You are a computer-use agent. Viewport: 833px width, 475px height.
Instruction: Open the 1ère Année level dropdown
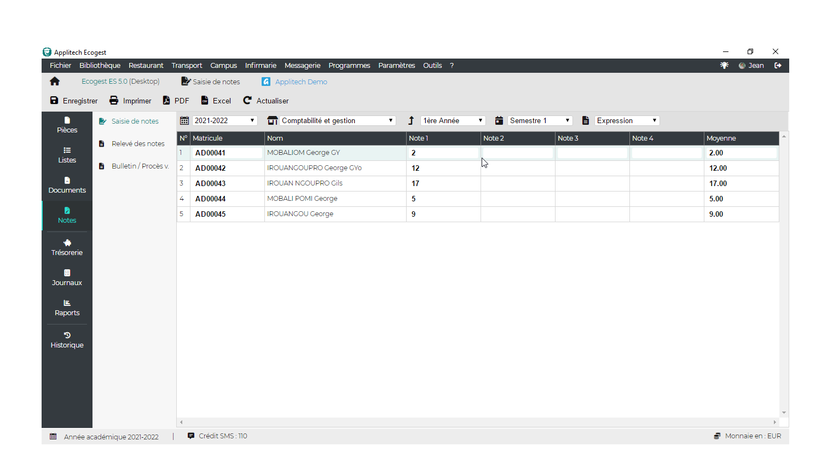[x=453, y=121]
